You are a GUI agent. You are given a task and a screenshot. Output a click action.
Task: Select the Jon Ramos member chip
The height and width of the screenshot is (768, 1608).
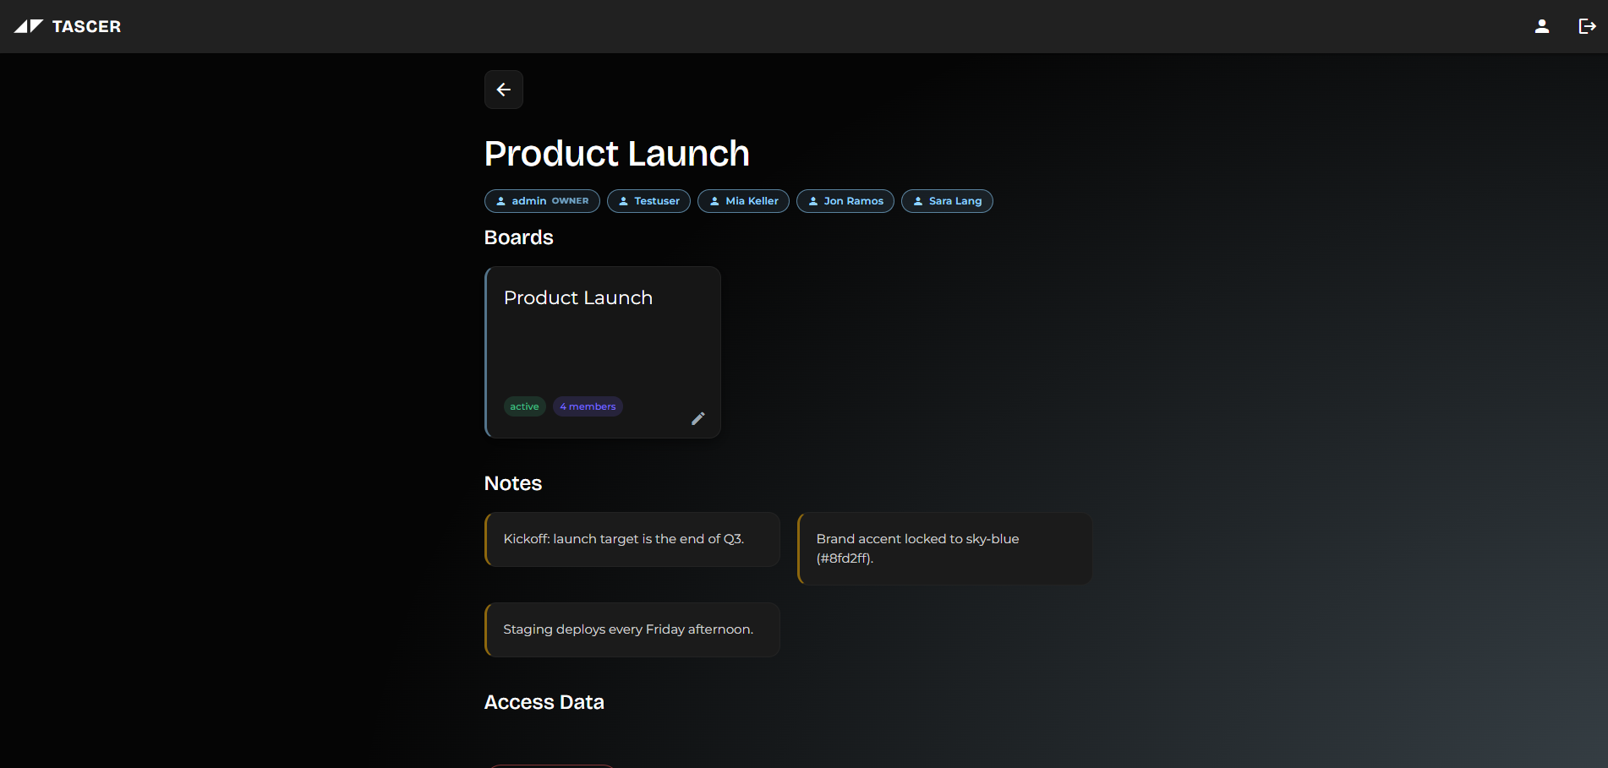pos(845,201)
